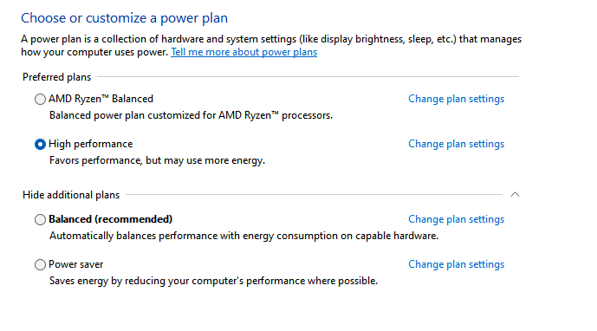Click the Preferred plans section header
The width and height of the screenshot is (597, 331).
pos(56,77)
